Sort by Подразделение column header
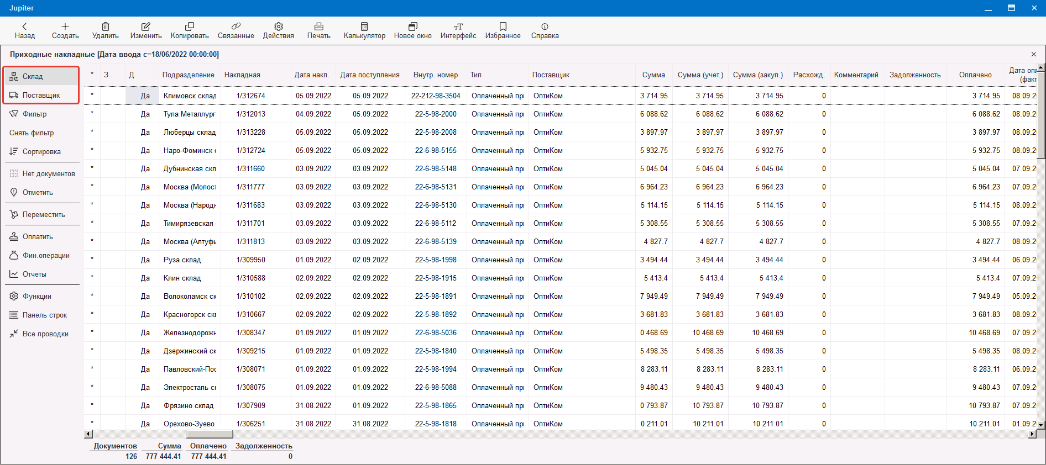The height and width of the screenshot is (465, 1046). click(188, 75)
